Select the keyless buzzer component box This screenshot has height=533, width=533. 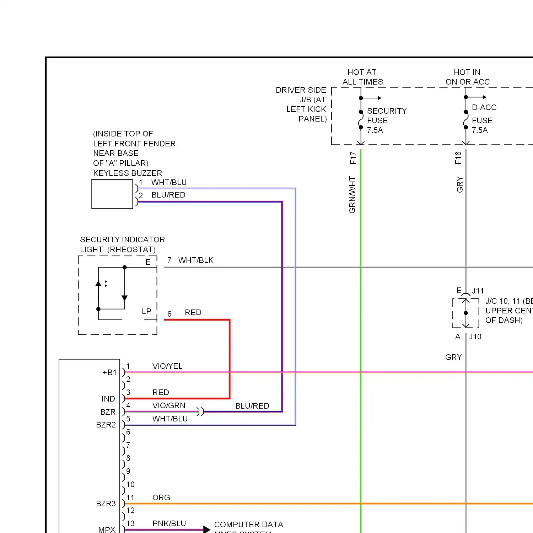pyautogui.click(x=112, y=194)
